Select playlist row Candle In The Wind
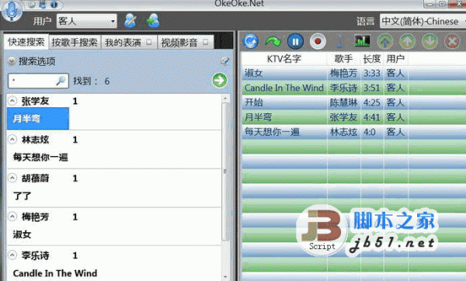The width and height of the screenshot is (466, 281). point(353,88)
